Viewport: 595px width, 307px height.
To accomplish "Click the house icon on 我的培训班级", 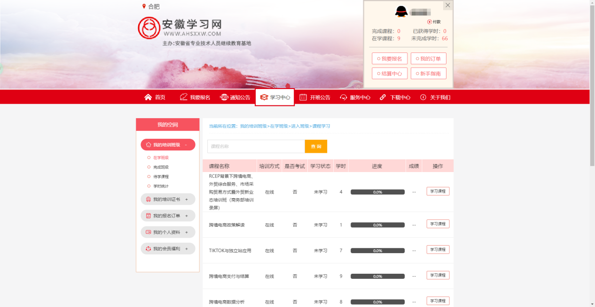I will pos(149,145).
